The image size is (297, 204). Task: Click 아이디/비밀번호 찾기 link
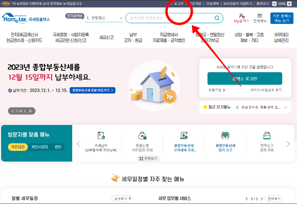(266, 90)
